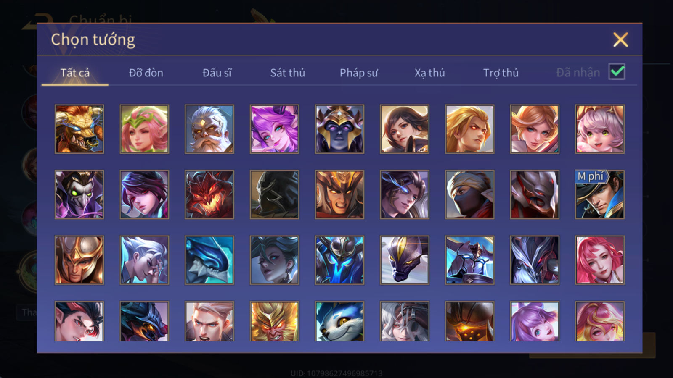Pick the white-bearded old man hero
Image resolution: width=673 pixels, height=378 pixels.
coord(209,129)
